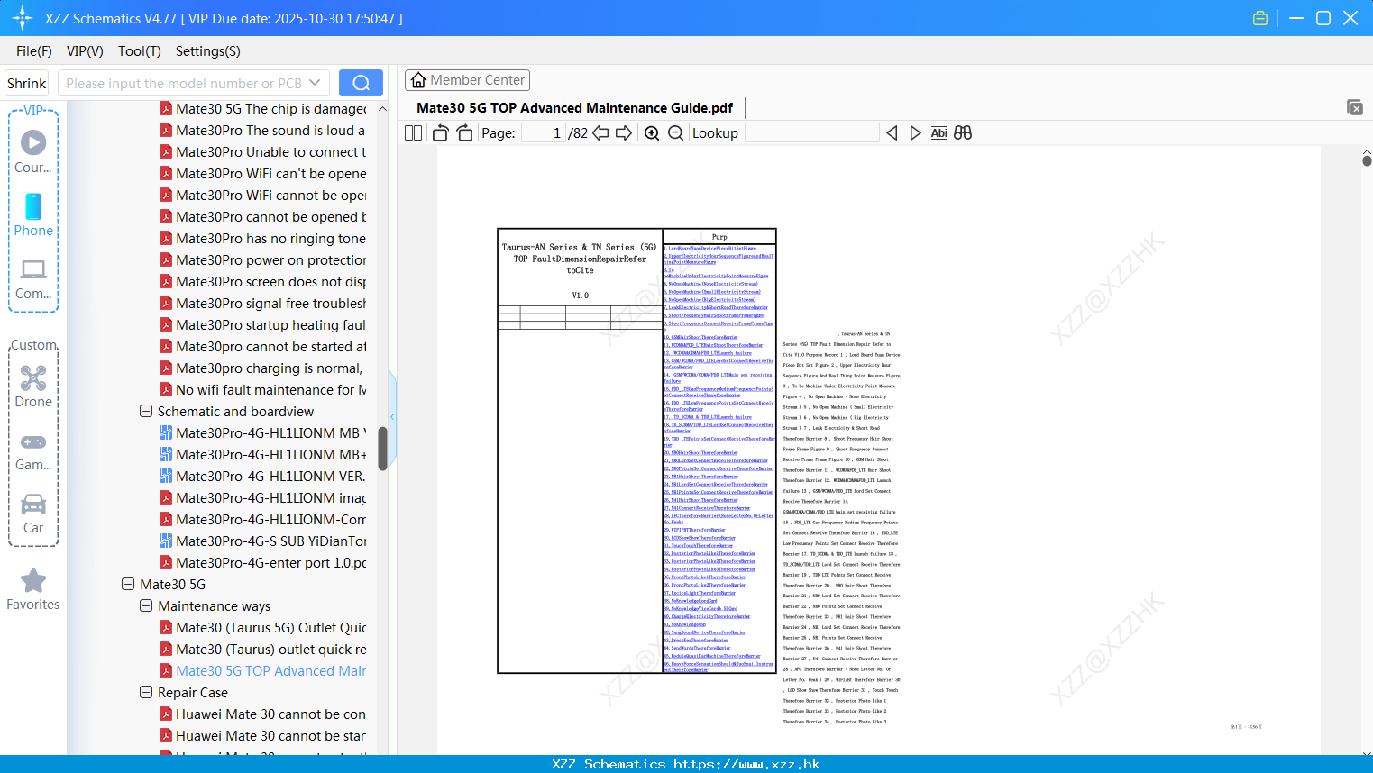Click the model number search field
1373x773 pixels.
(x=184, y=83)
